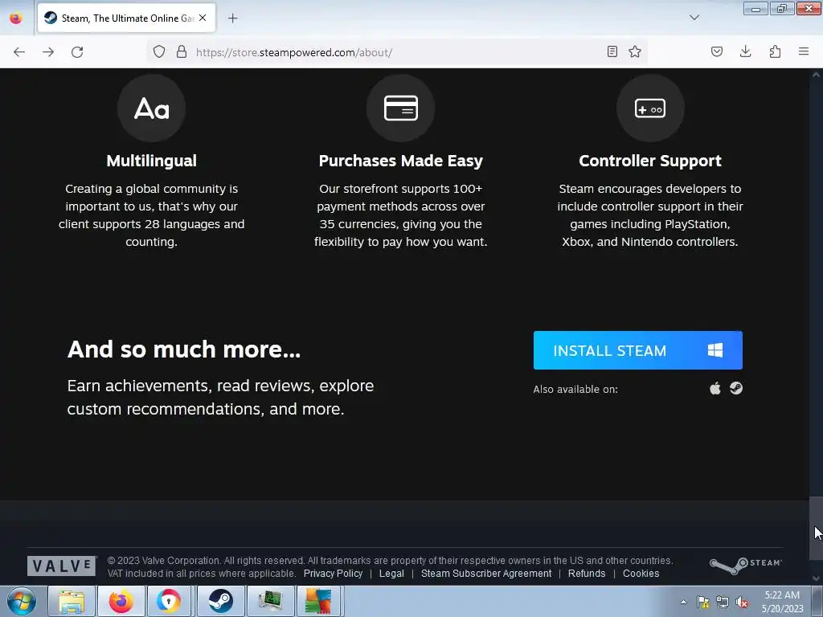The width and height of the screenshot is (823, 617).
Task: Close the Steam tab with X
Action: pos(203,18)
